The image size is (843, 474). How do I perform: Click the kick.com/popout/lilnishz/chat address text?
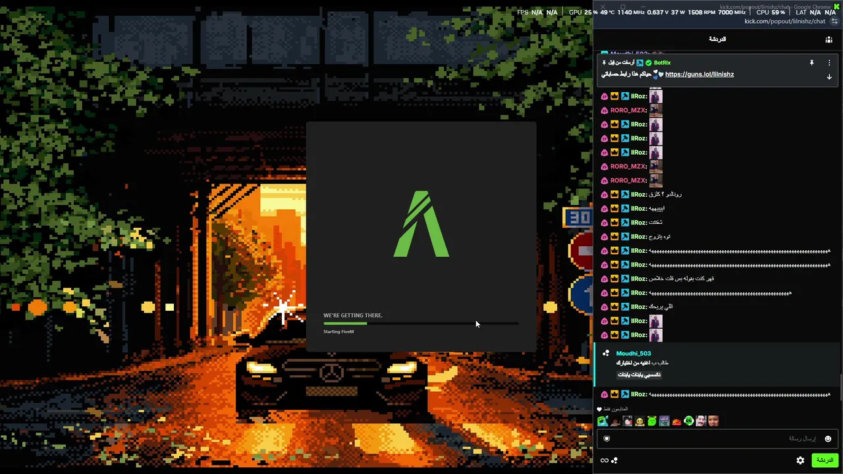click(x=784, y=21)
